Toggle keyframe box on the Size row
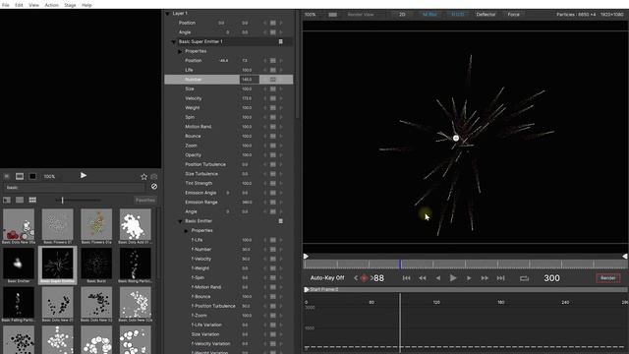Screen dimensions: 629x354 (x=273, y=89)
